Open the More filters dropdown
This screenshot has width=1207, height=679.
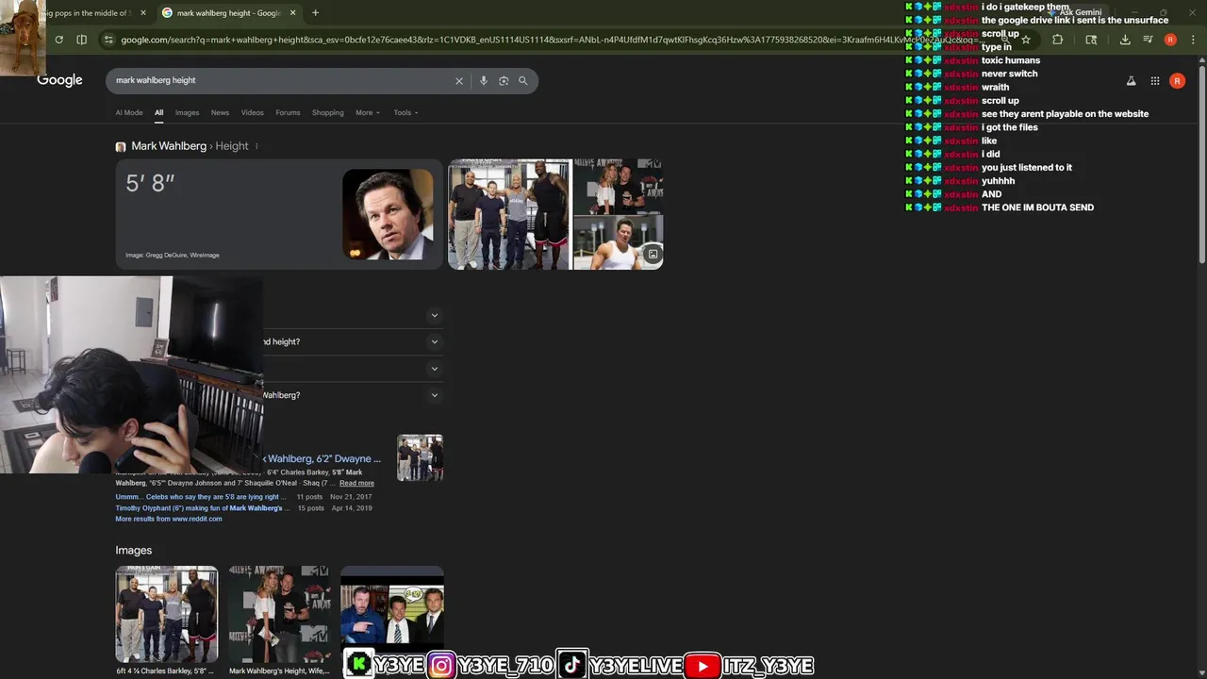(x=368, y=113)
